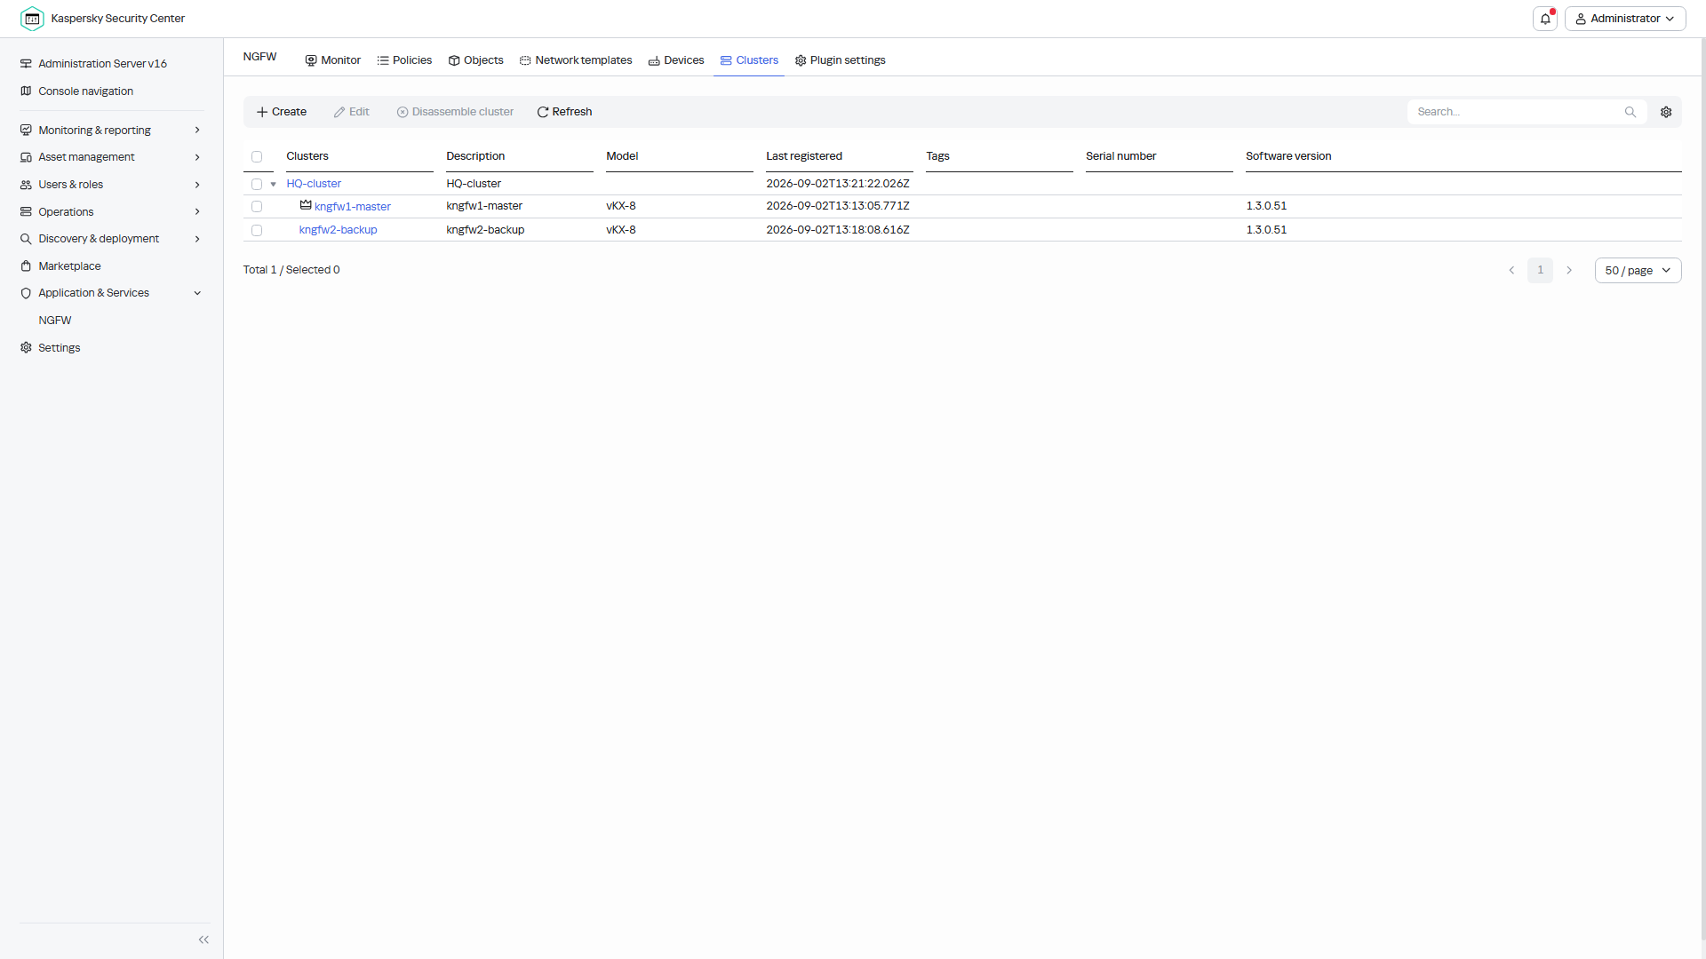Expand Operations submenu chevron
Image resolution: width=1706 pixels, height=959 pixels.
click(197, 212)
